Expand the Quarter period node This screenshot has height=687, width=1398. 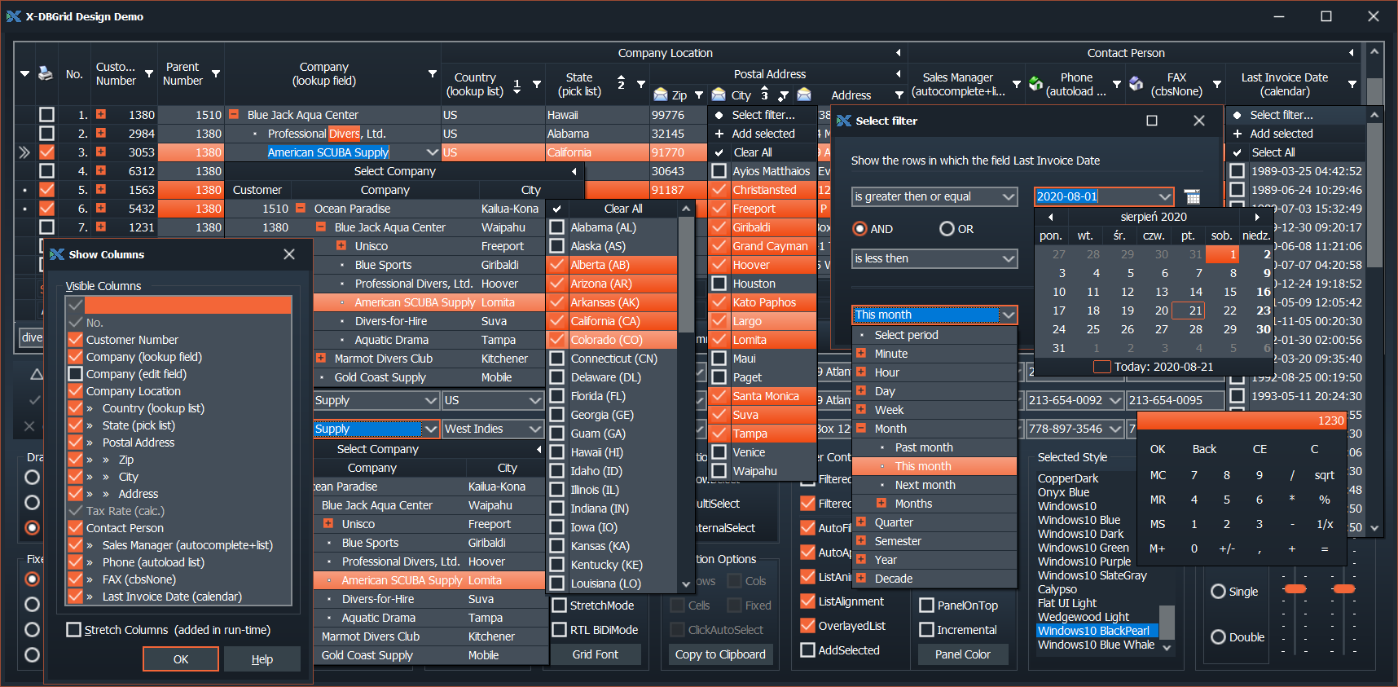861,522
